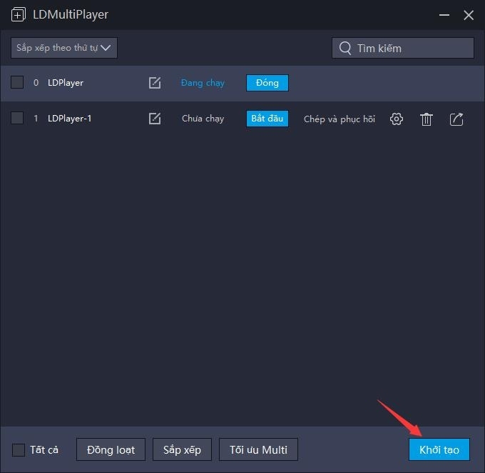Viewport: 485px width, 473px height.
Task: Click Bắt đầu to start LDPlayer-1
Action: tap(267, 119)
